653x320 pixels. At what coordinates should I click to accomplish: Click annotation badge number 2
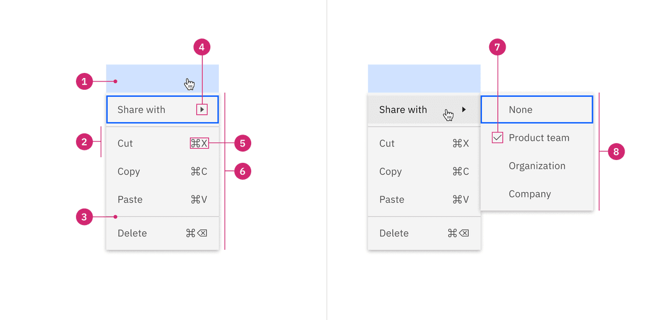[84, 142]
